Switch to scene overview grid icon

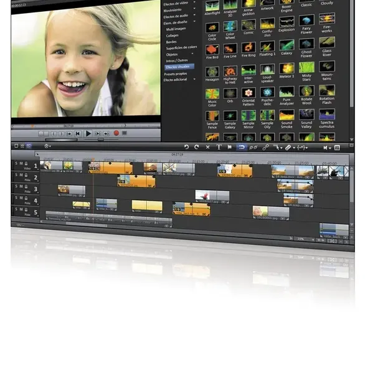point(22,146)
